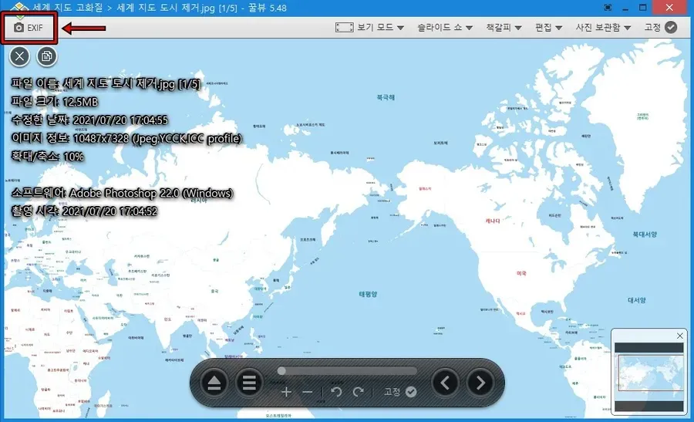This screenshot has width=694, height=422.
Task: Copy EXIF info with the clipboard icon
Action: (x=46, y=56)
